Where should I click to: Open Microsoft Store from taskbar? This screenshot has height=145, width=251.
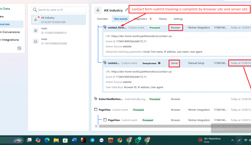(65, 140)
